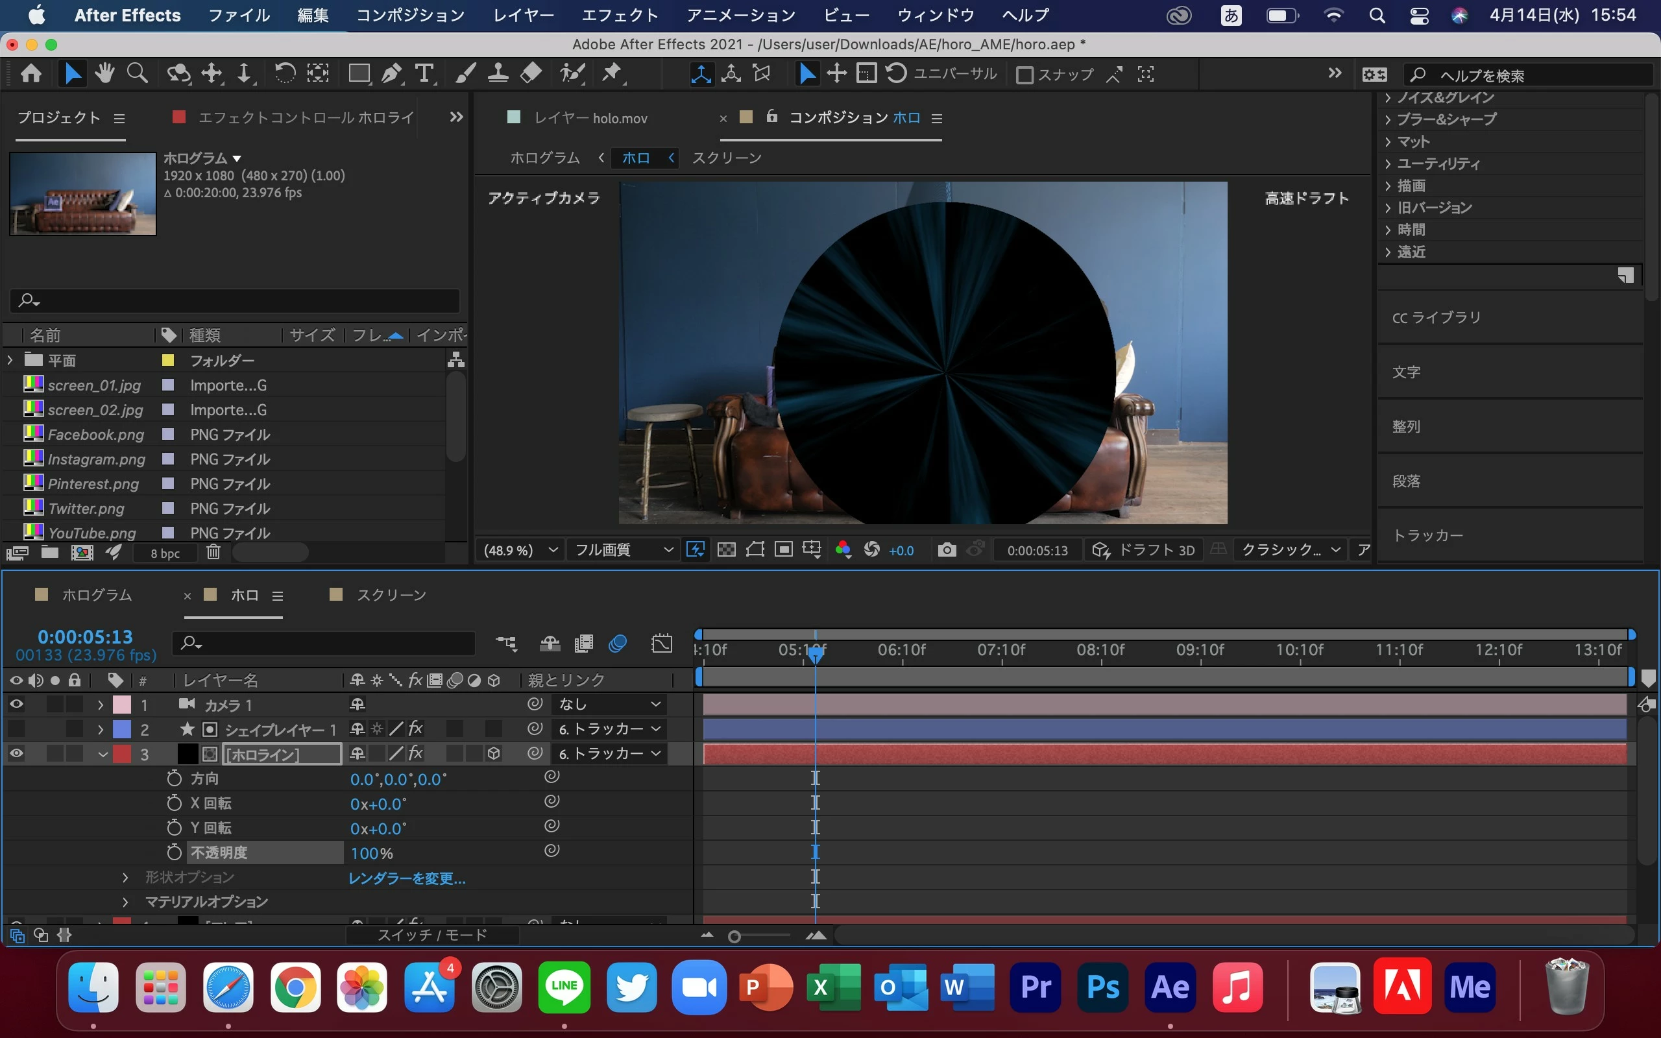
Task: Click the timeline zoom slider handle
Action: click(734, 936)
